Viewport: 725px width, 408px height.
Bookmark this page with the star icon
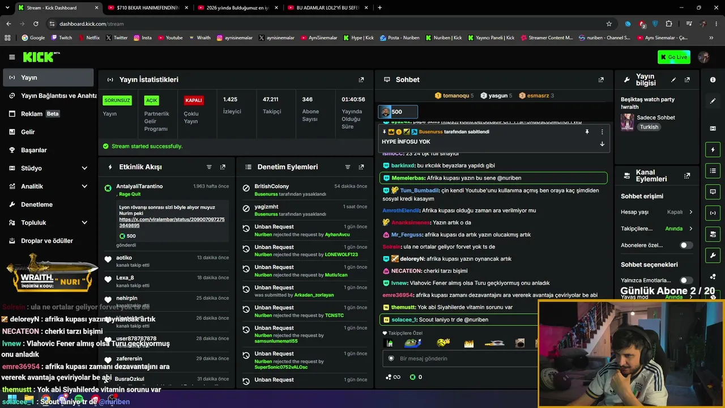[x=609, y=24]
